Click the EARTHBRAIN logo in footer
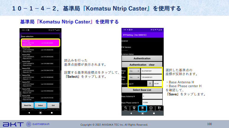The height and width of the screenshot is (128, 229). tap(38, 124)
